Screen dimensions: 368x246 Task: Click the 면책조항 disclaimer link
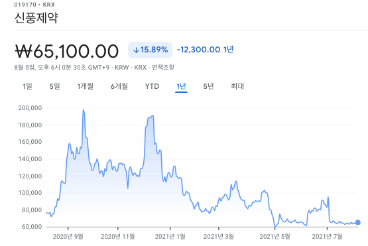163,68
